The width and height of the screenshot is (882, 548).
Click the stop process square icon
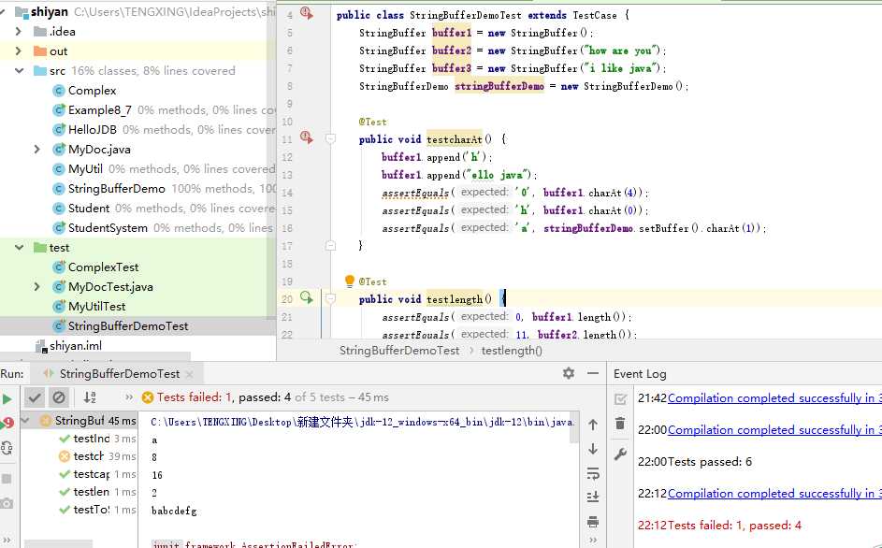pos(7,479)
